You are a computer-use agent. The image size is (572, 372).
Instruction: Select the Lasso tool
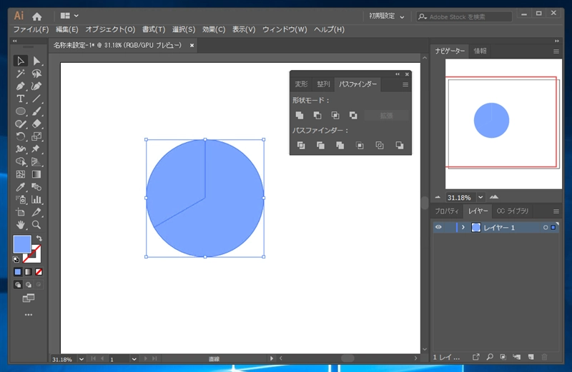click(x=36, y=74)
